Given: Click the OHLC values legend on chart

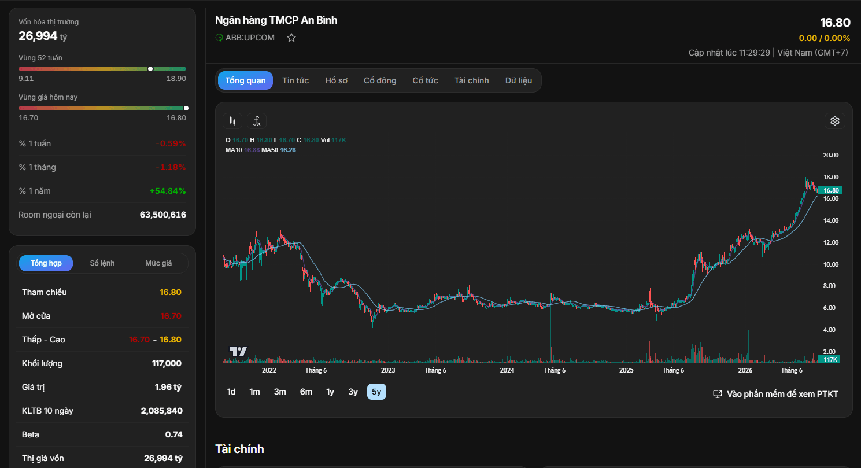Looking at the screenshot, I should coord(286,140).
